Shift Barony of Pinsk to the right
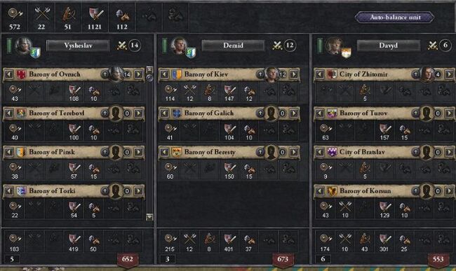 point(138,152)
